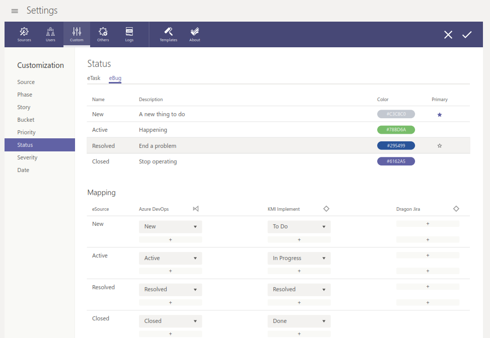
Task: Open the Sources settings section
Action: (x=24, y=34)
